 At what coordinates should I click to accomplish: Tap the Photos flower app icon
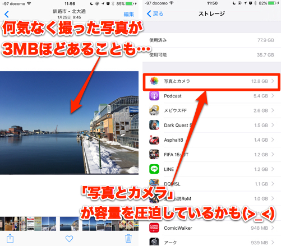coord(154,81)
